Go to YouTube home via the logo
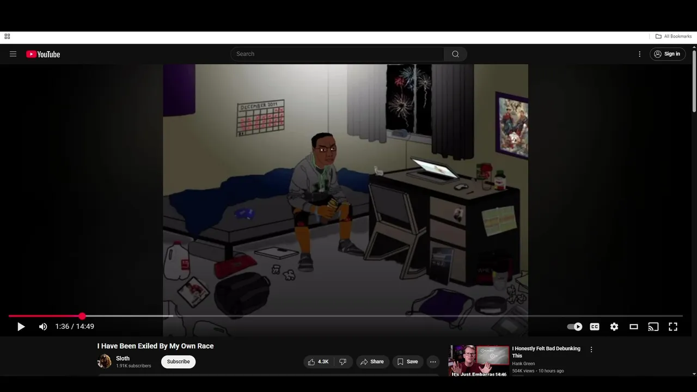Screen dimensions: 697x392 point(43,54)
